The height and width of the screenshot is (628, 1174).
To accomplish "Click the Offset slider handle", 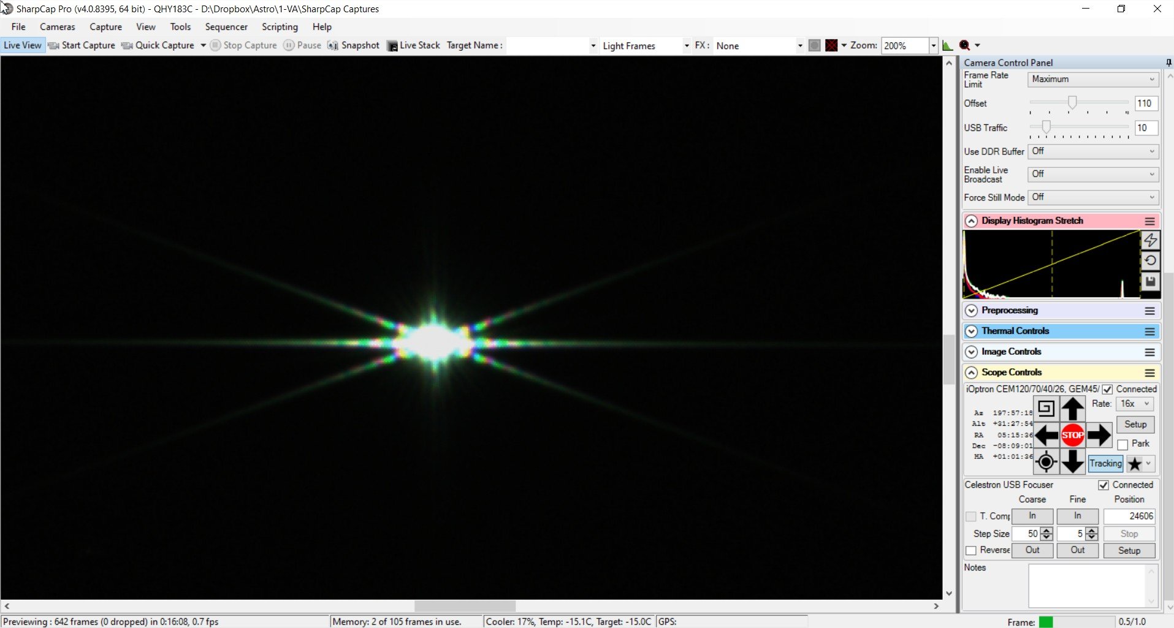I will tap(1072, 102).
